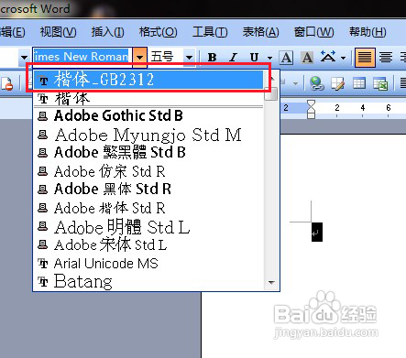Click the Insert Table icon
Image resolution: width=406 pixels, height=358 pixels.
coord(359,83)
